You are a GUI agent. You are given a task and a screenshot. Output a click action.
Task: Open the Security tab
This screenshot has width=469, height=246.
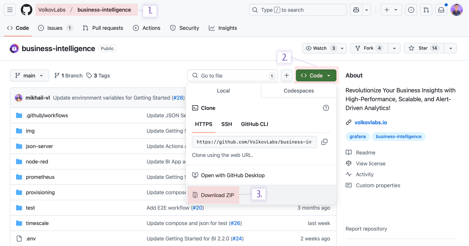coord(185,28)
